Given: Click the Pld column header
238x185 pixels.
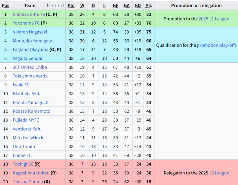Looking at the screenshot, I should pos(71,6).
